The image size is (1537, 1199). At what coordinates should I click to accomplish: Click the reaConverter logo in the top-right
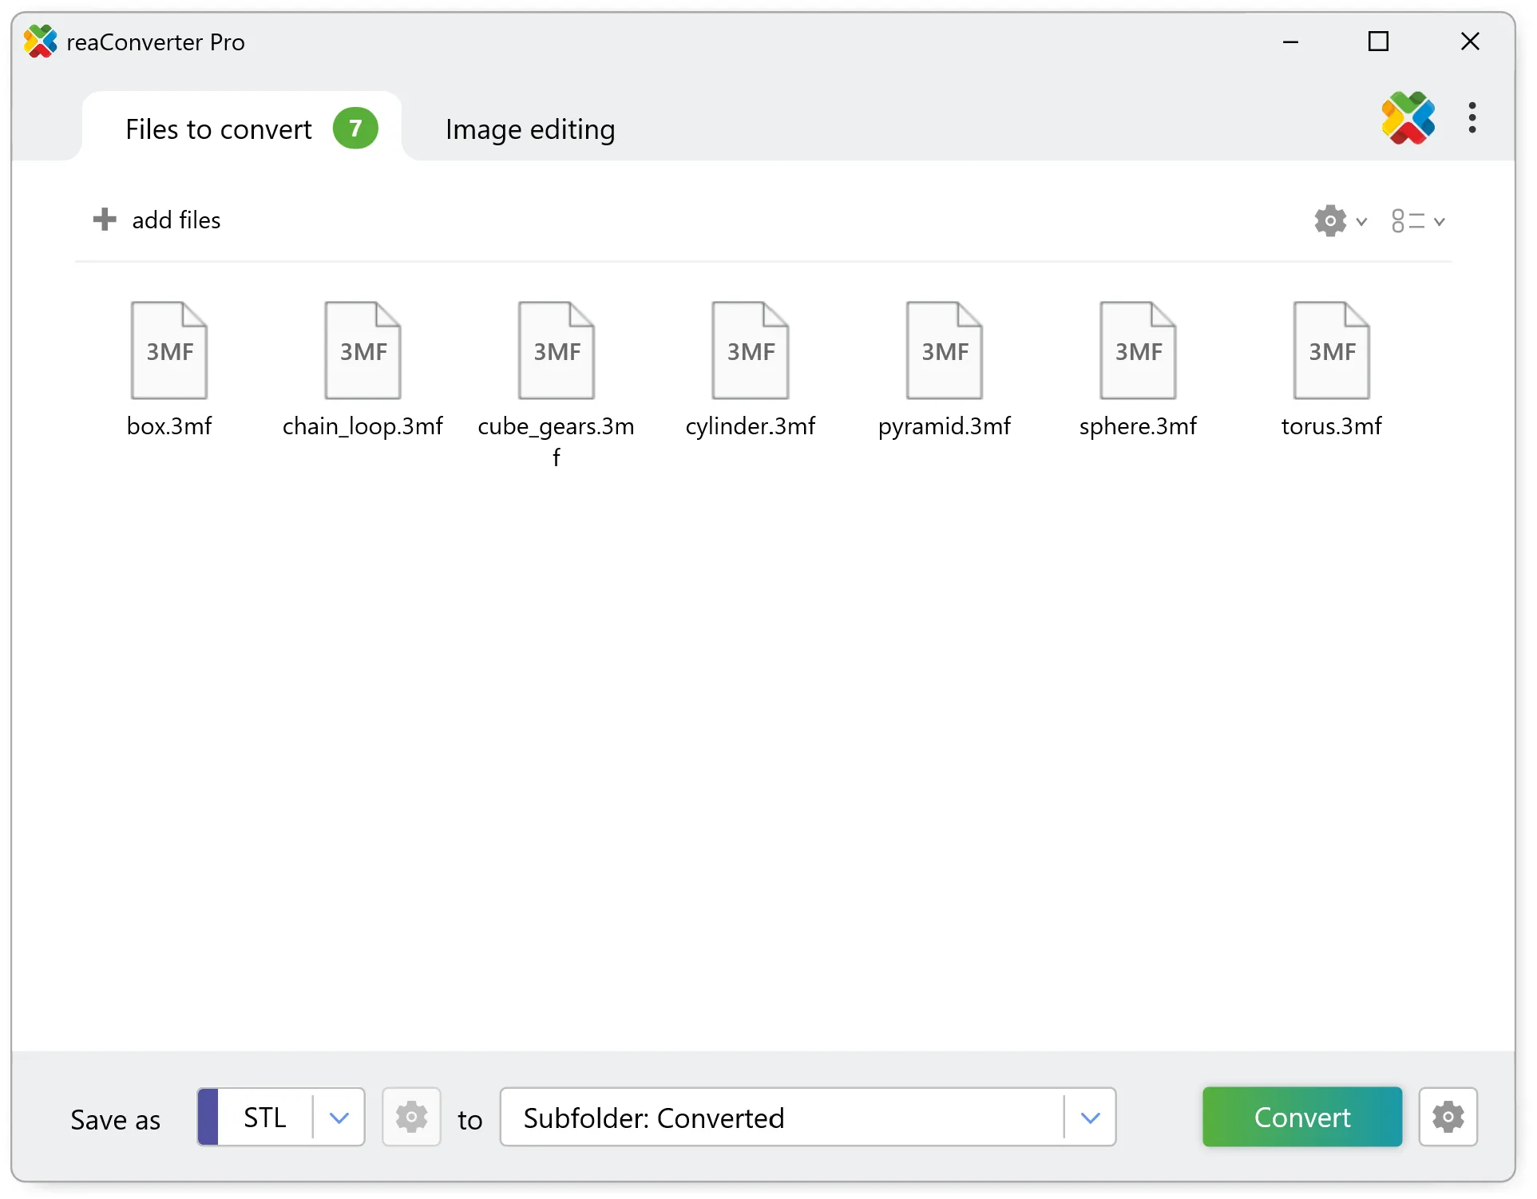pos(1408,118)
